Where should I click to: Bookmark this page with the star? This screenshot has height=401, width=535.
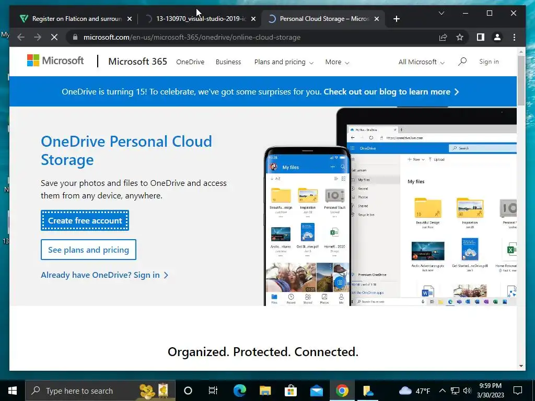click(460, 37)
